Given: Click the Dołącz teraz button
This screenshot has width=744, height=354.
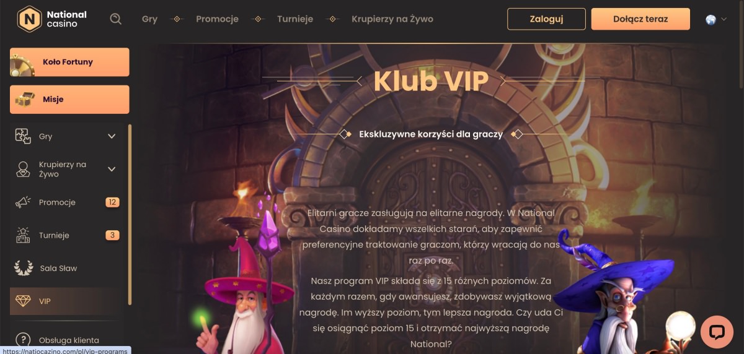Looking at the screenshot, I should click(x=640, y=19).
